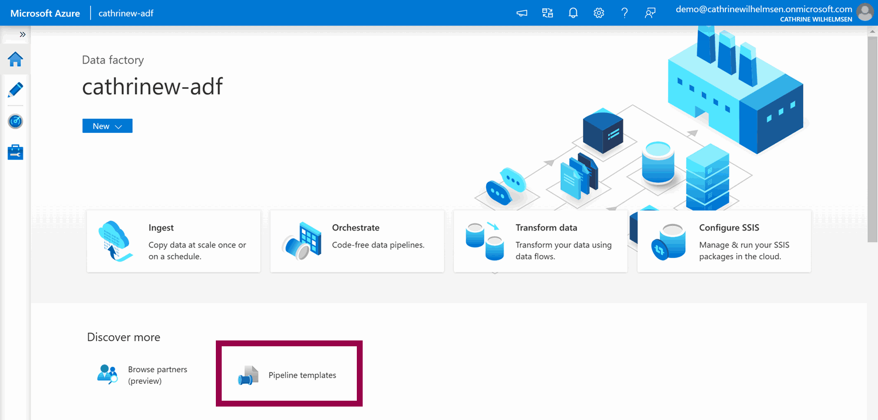Image resolution: width=878 pixels, height=420 pixels.
Task: Open the Configure SSIS card
Action: tap(724, 242)
